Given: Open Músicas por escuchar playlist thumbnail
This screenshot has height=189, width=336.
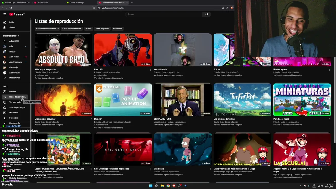Looking at the screenshot, I should click(63, 100).
